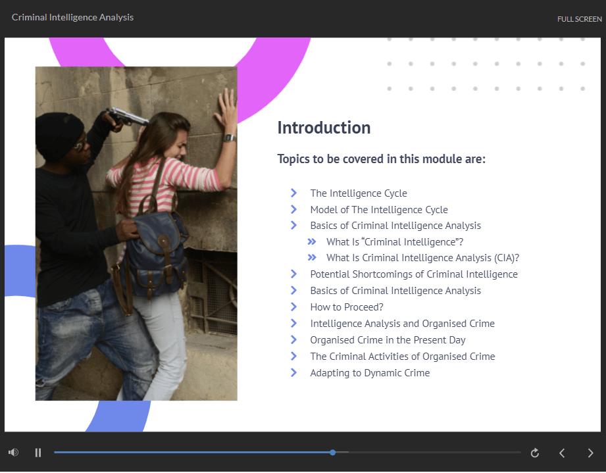Click the robbery photo on the slide
Screen dimensions: 606x473
pos(136,234)
